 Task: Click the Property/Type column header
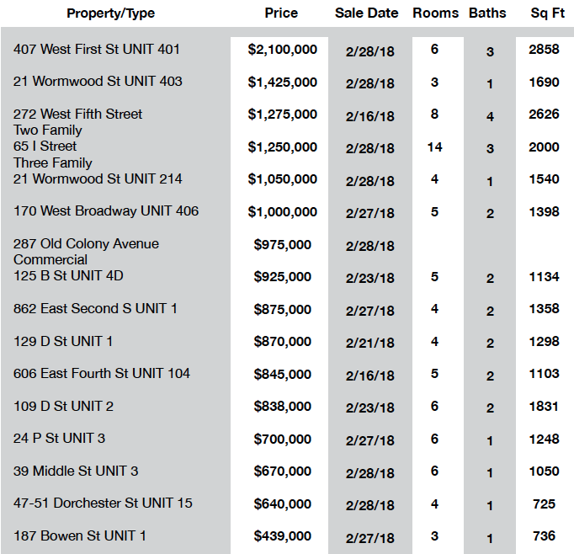click(110, 13)
